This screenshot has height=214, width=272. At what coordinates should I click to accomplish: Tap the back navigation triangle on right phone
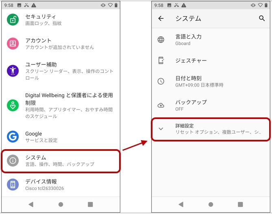tap(181, 204)
